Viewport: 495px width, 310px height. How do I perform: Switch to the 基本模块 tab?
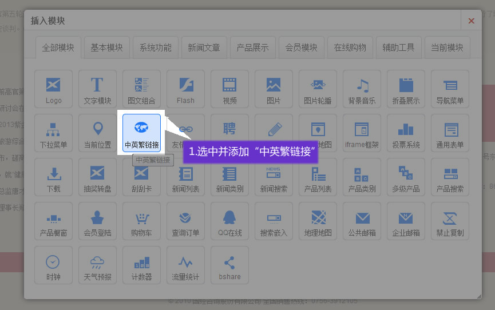(x=106, y=48)
